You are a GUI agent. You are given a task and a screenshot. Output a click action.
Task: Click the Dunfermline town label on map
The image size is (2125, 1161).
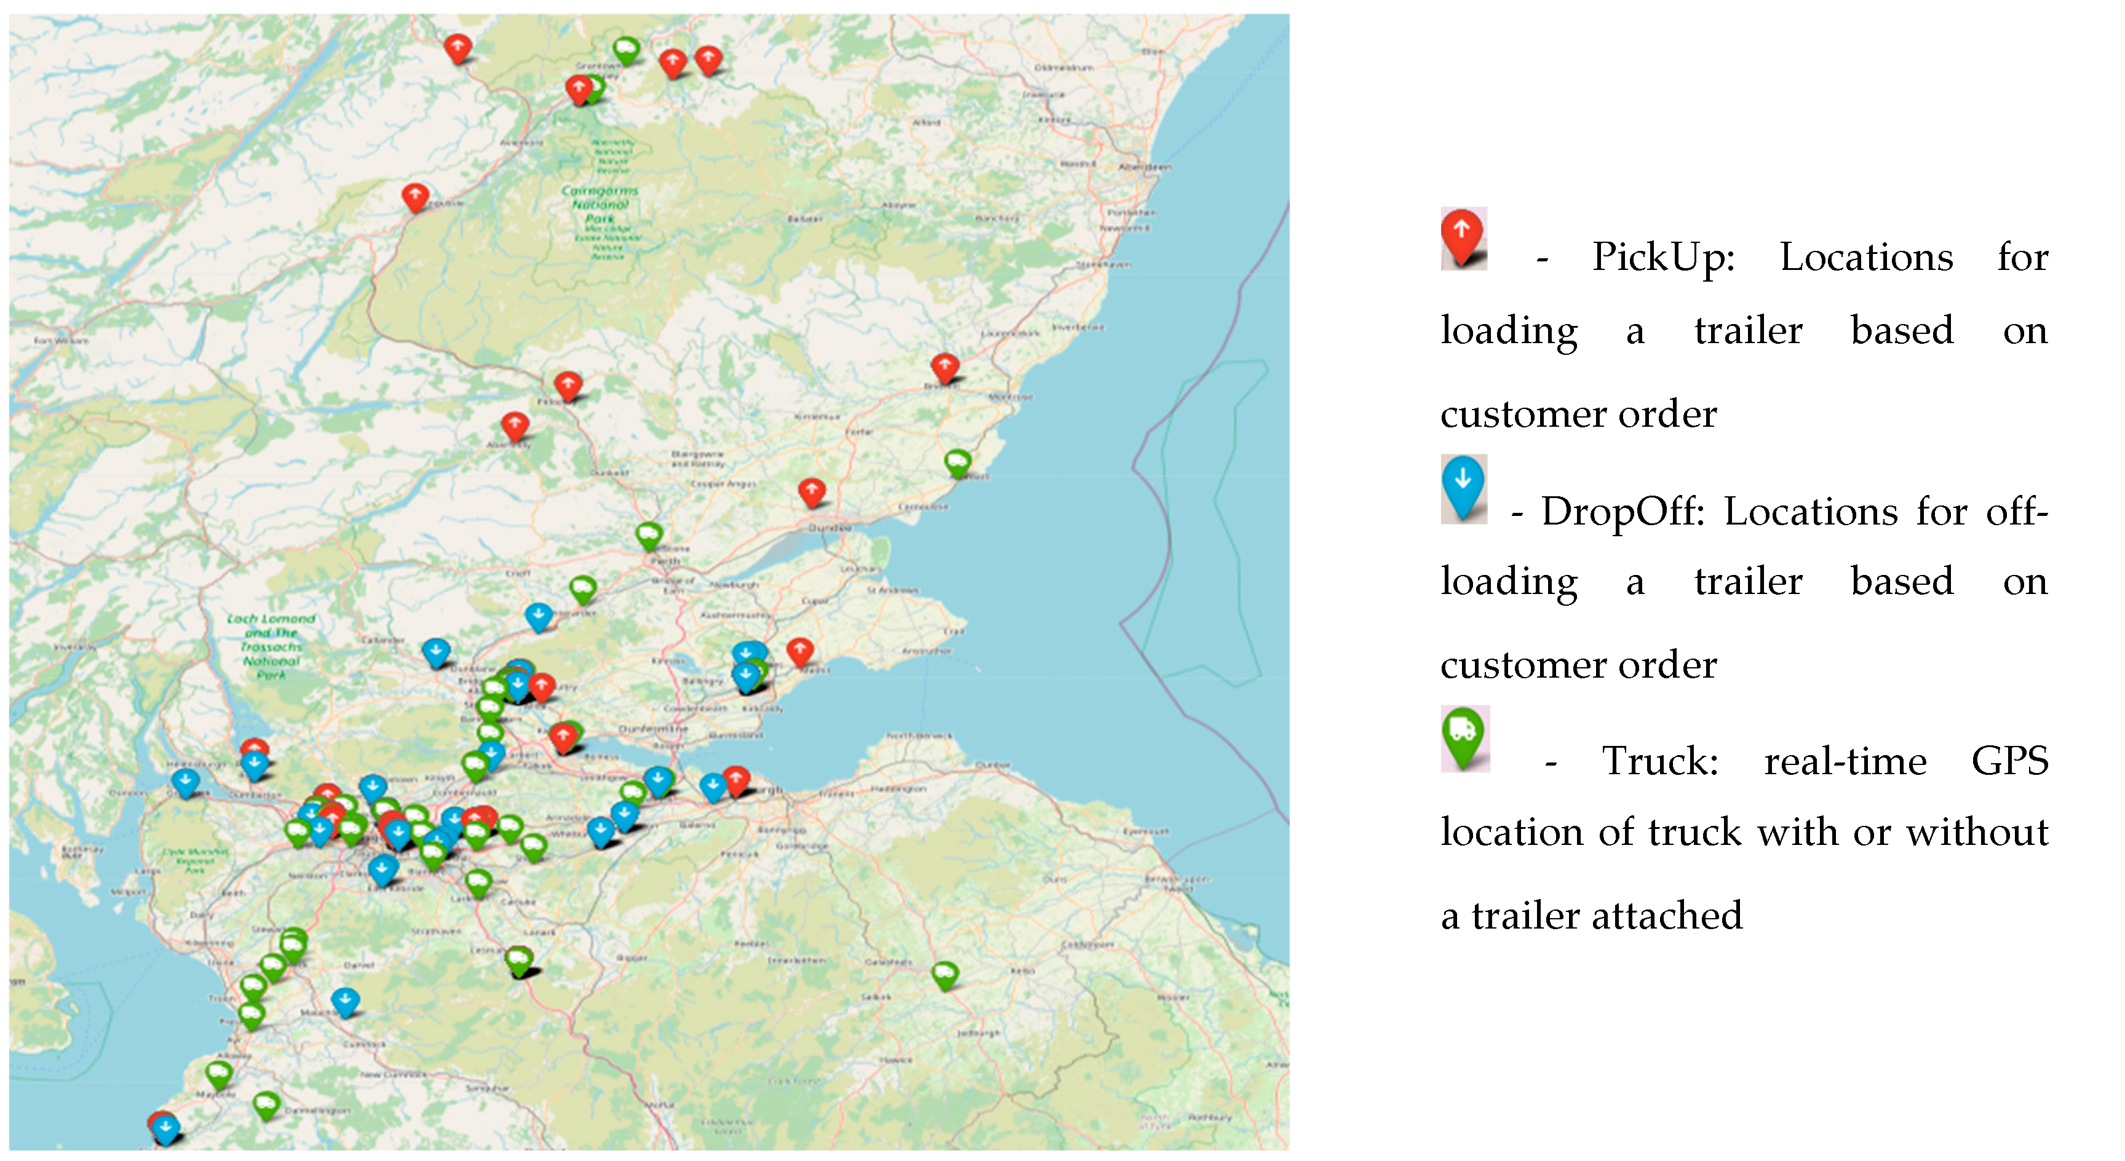(x=653, y=729)
